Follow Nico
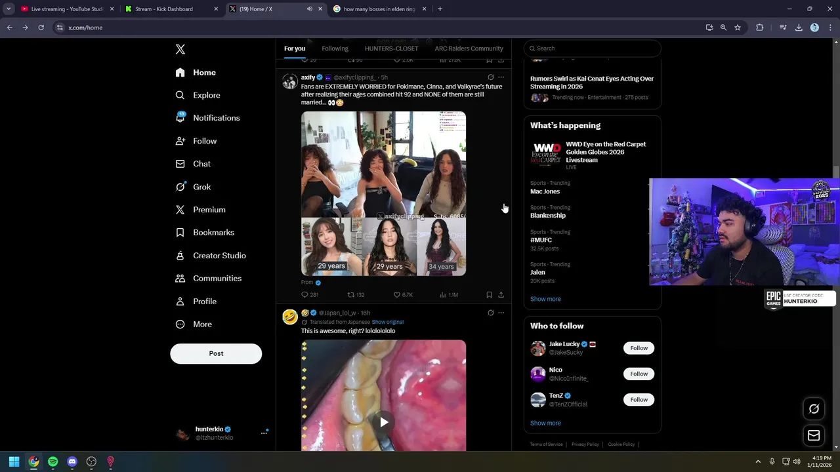The image size is (840, 472). (639, 374)
